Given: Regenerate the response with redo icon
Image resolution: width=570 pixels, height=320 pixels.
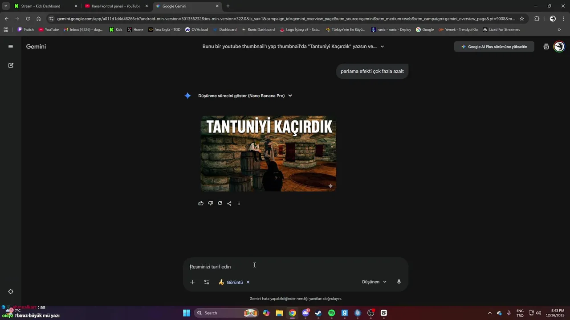Looking at the screenshot, I should (x=220, y=204).
